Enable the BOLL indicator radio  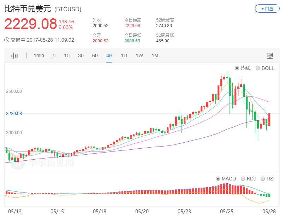[x=258, y=68]
